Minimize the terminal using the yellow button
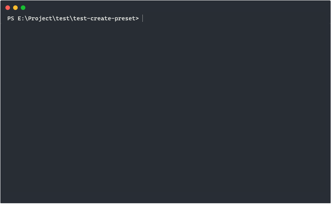 click(15, 8)
